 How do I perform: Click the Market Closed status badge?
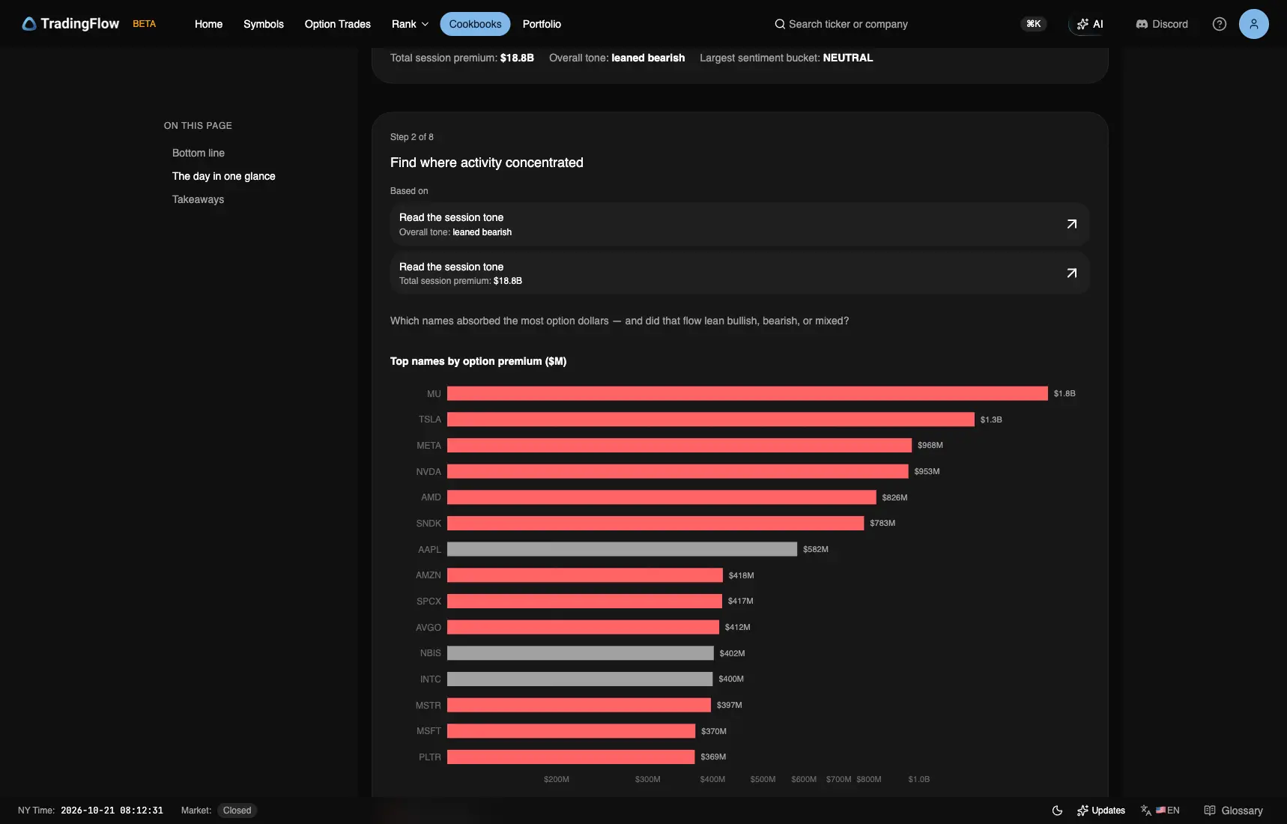pyautogui.click(x=237, y=811)
